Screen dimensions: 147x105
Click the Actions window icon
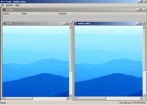tap(4, 10)
